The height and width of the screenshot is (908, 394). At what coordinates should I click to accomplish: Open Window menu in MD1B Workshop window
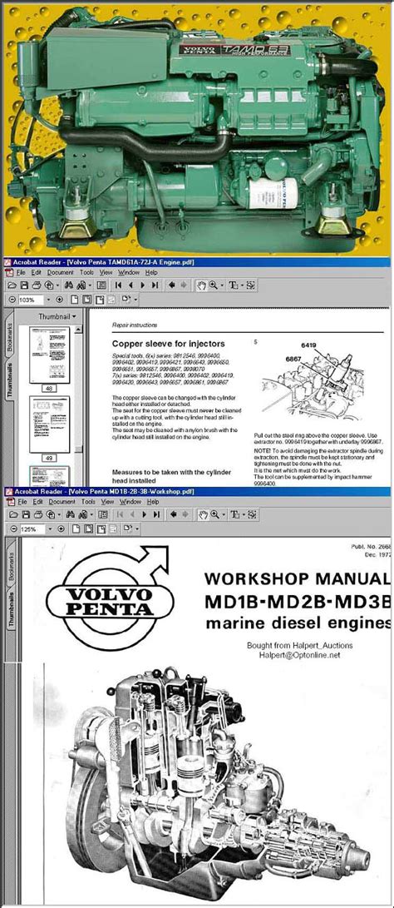tap(131, 502)
